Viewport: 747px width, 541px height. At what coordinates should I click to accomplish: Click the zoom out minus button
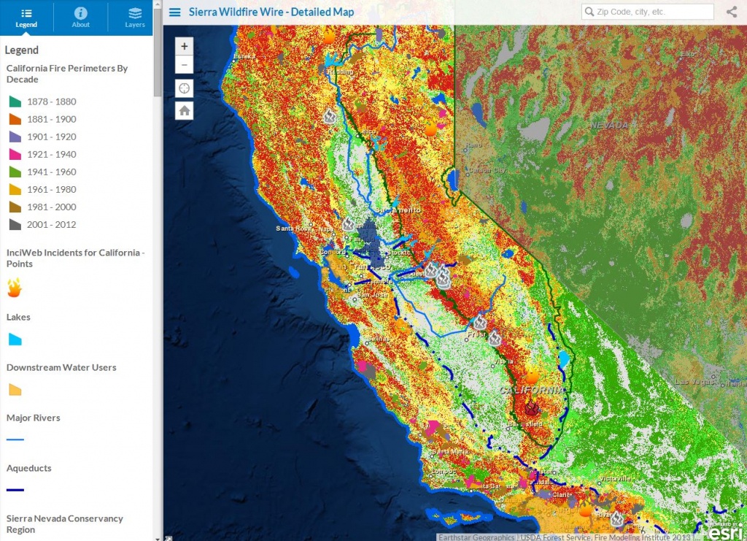tap(184, 64)
